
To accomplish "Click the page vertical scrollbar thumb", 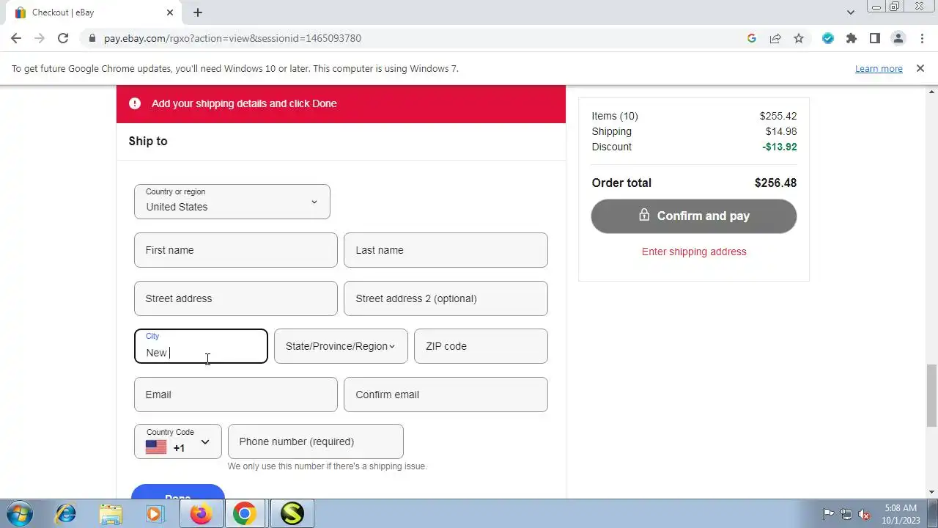I will point(931,395).
